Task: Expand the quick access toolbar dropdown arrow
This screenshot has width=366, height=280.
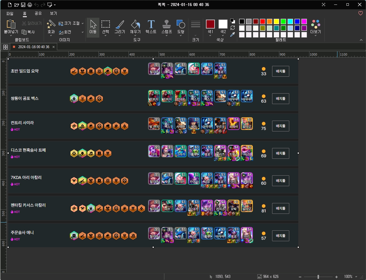Action: (x=55, y=5)
